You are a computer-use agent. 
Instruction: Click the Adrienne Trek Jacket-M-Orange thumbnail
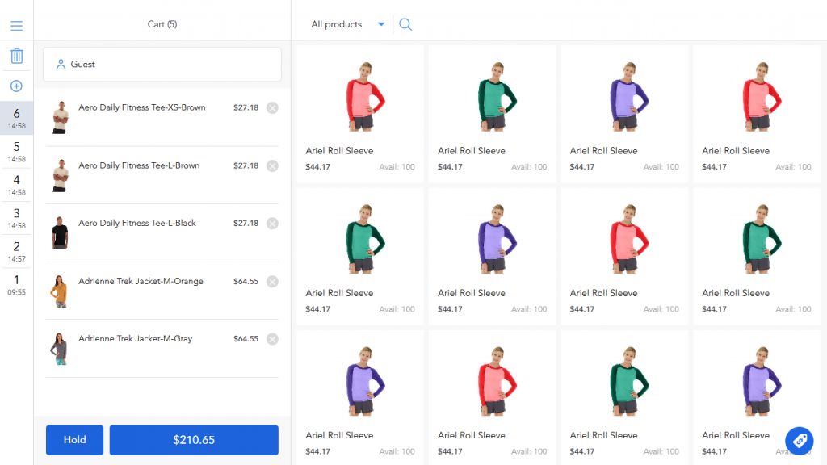point(60,291)
